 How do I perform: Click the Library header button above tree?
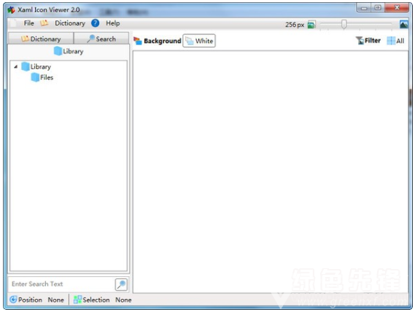point(69,51)
